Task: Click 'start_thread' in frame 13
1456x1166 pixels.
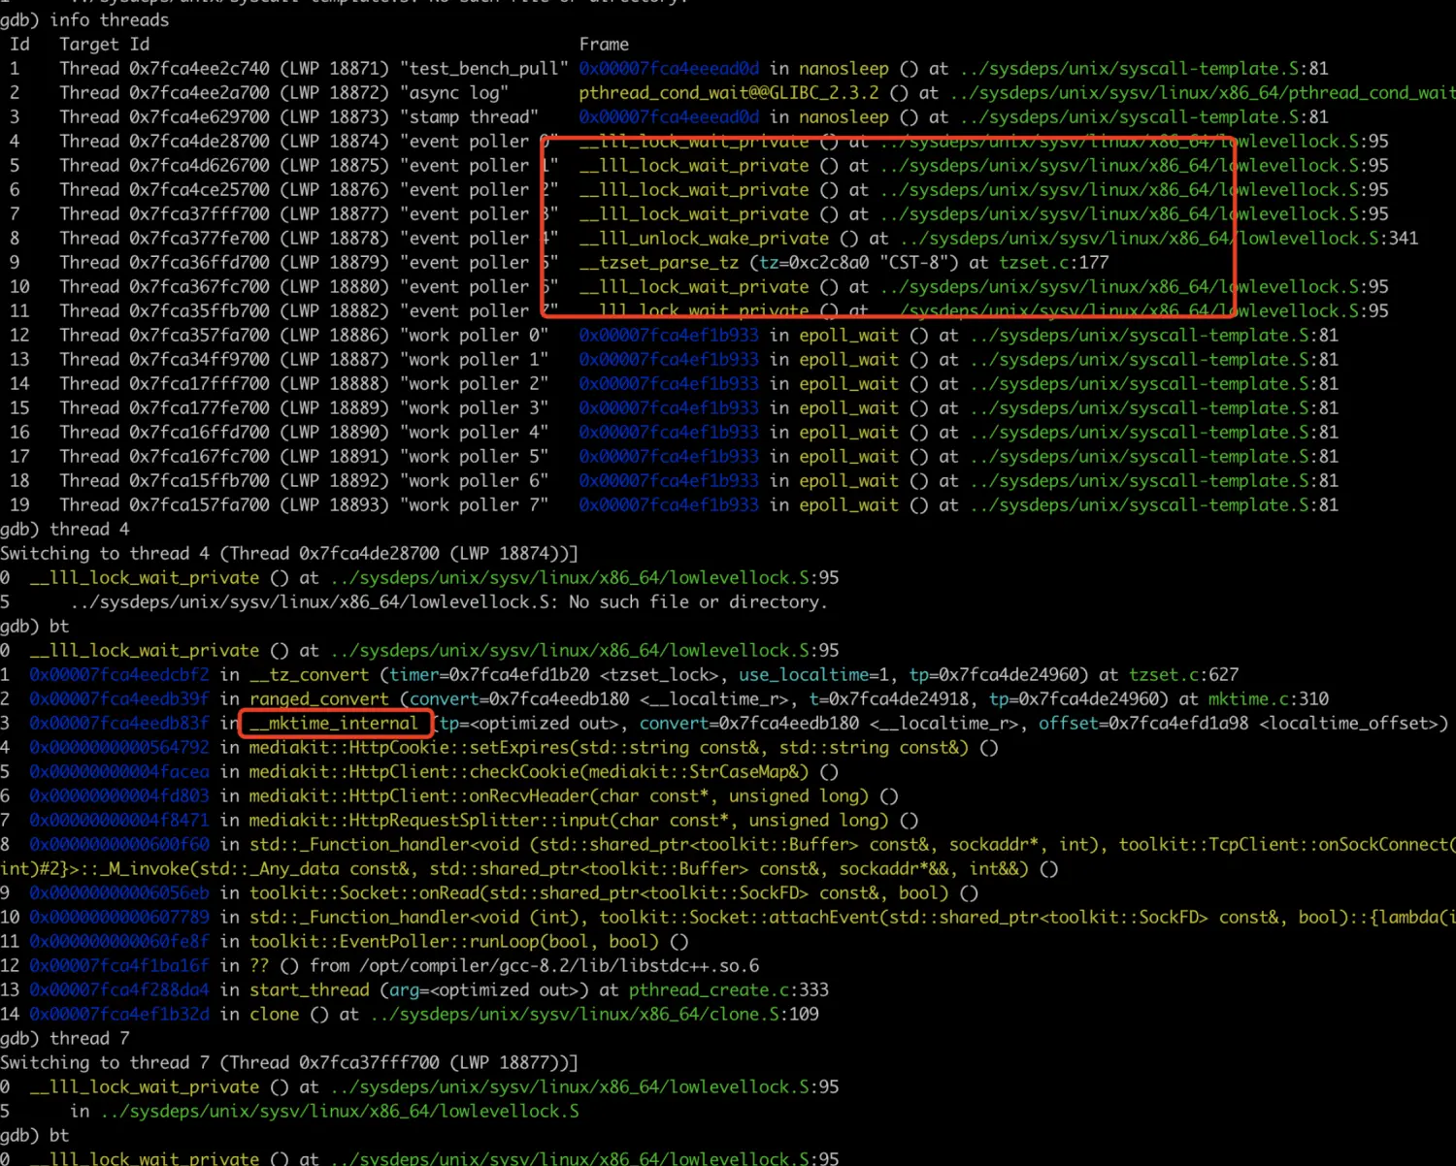Action: pos(310,989)
